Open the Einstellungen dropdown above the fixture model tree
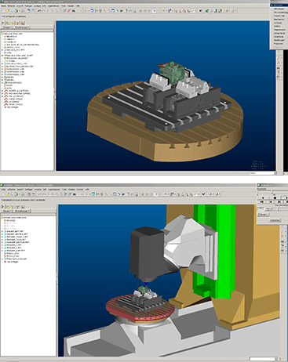The height and width of the screenshot is (362, 288). pos(22,27)
